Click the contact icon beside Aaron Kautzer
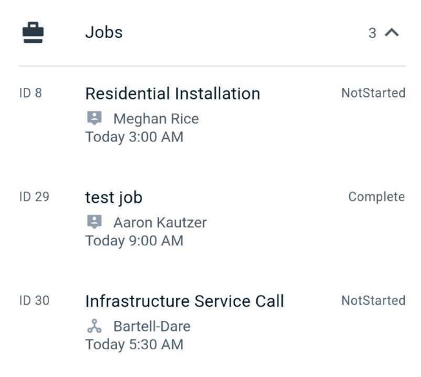This screenshot has height=377, width=421. 94,222
